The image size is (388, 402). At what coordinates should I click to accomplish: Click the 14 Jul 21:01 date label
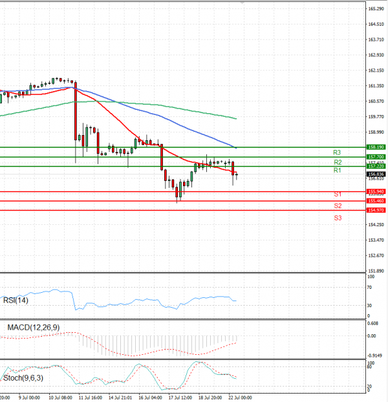pos(120,397)
